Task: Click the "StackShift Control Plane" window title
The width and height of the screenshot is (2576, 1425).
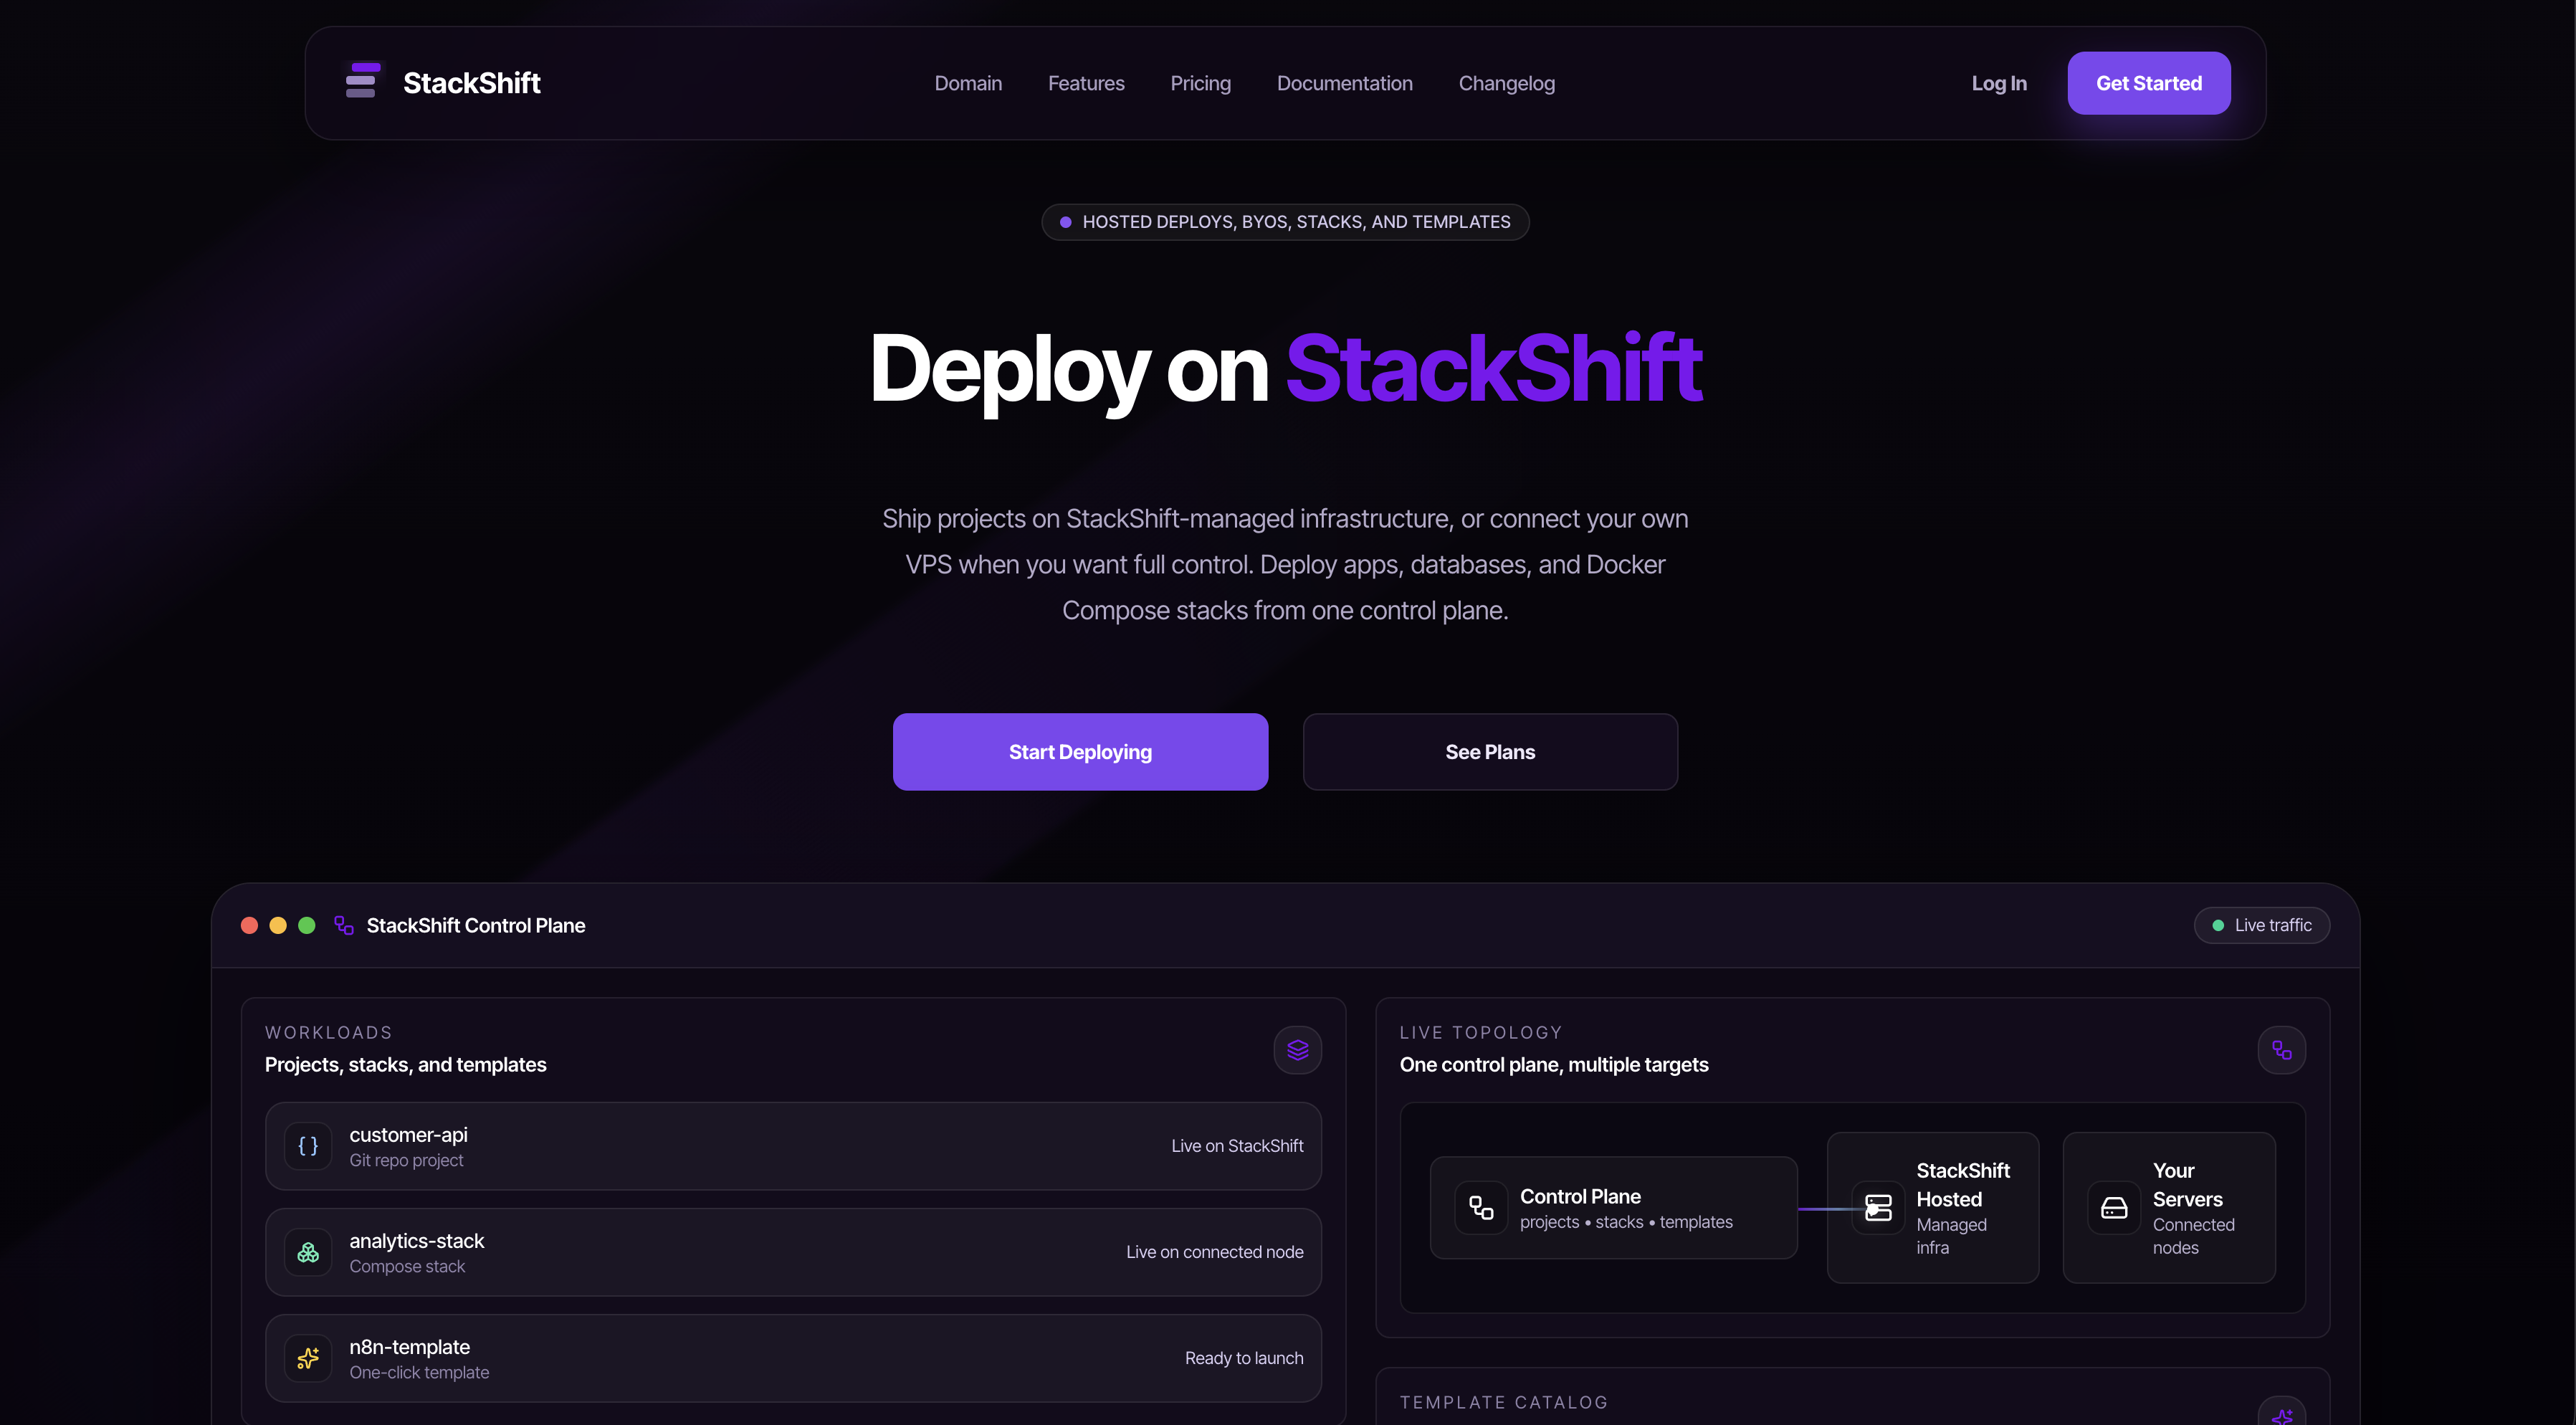Action: [475, 925]
